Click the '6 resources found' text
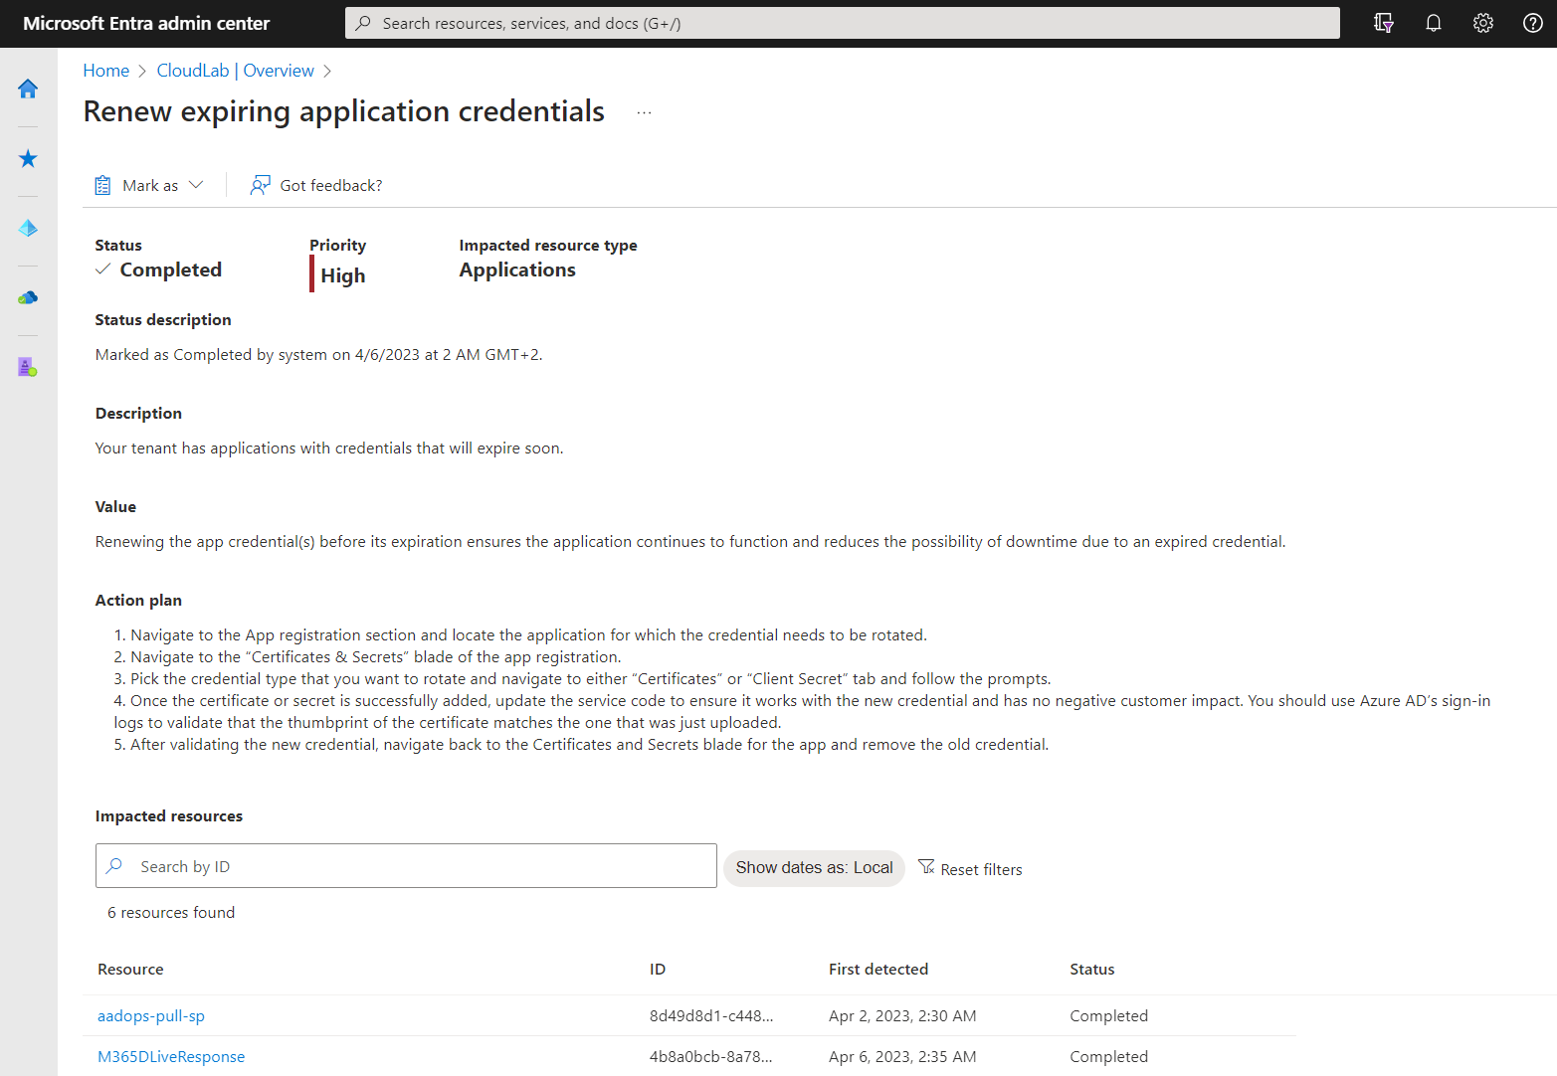 point(171,913)
